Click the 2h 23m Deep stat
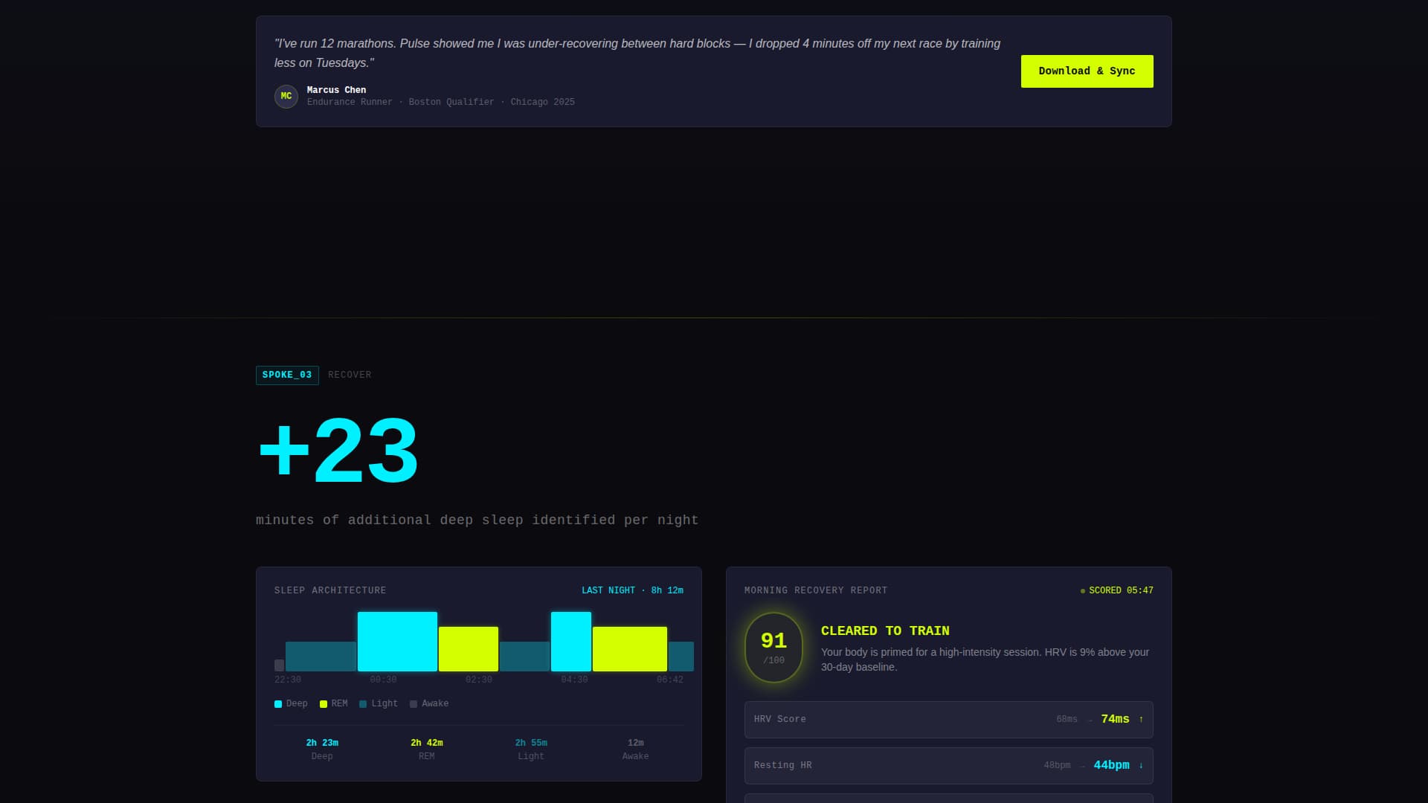The height and width of the screenshot is (803, 1428). [322, 749]
